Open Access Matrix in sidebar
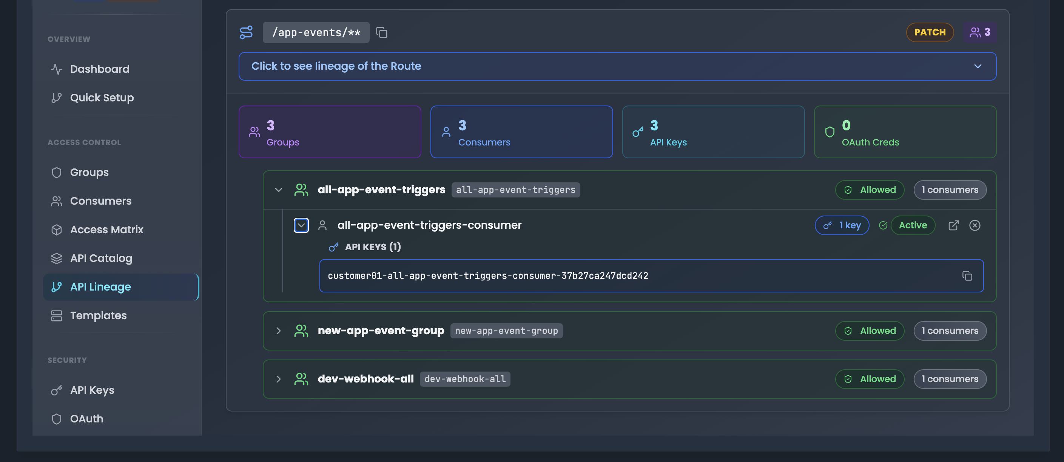 (106, 229)
